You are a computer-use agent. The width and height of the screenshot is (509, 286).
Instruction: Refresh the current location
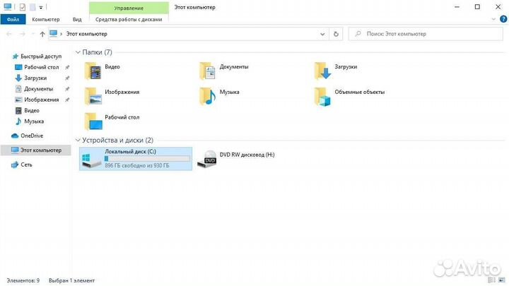click(x=336, y=34)
